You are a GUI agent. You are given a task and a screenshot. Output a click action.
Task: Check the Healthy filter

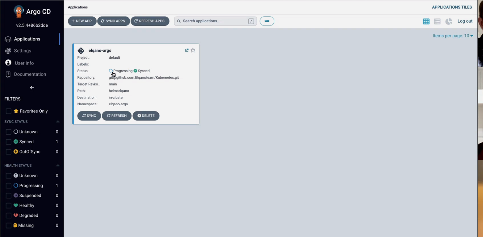pyautogui.click(x=9, y=206)
